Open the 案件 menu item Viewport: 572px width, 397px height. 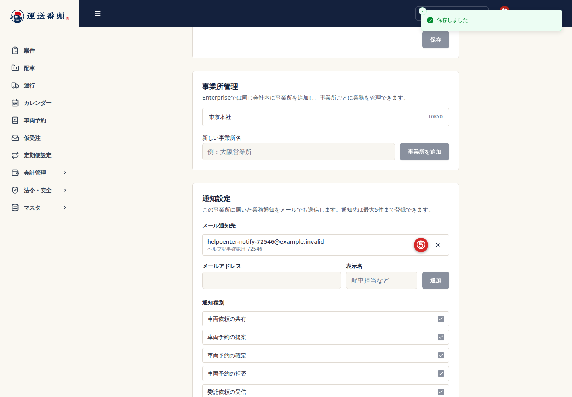pyautogui.click(x=39, y=50)
